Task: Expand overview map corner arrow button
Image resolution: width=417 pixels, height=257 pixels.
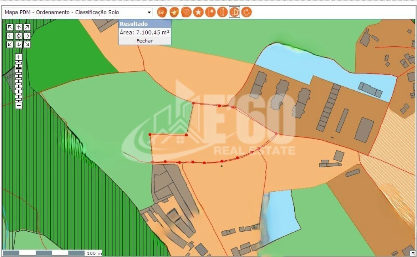Action: pos(413,253)
